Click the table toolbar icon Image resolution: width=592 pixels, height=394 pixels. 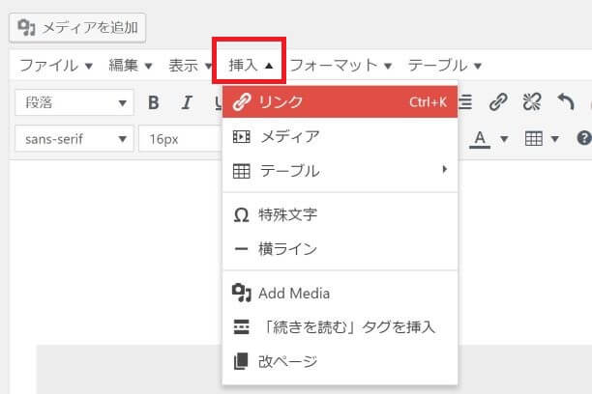[x=534, y=139]
